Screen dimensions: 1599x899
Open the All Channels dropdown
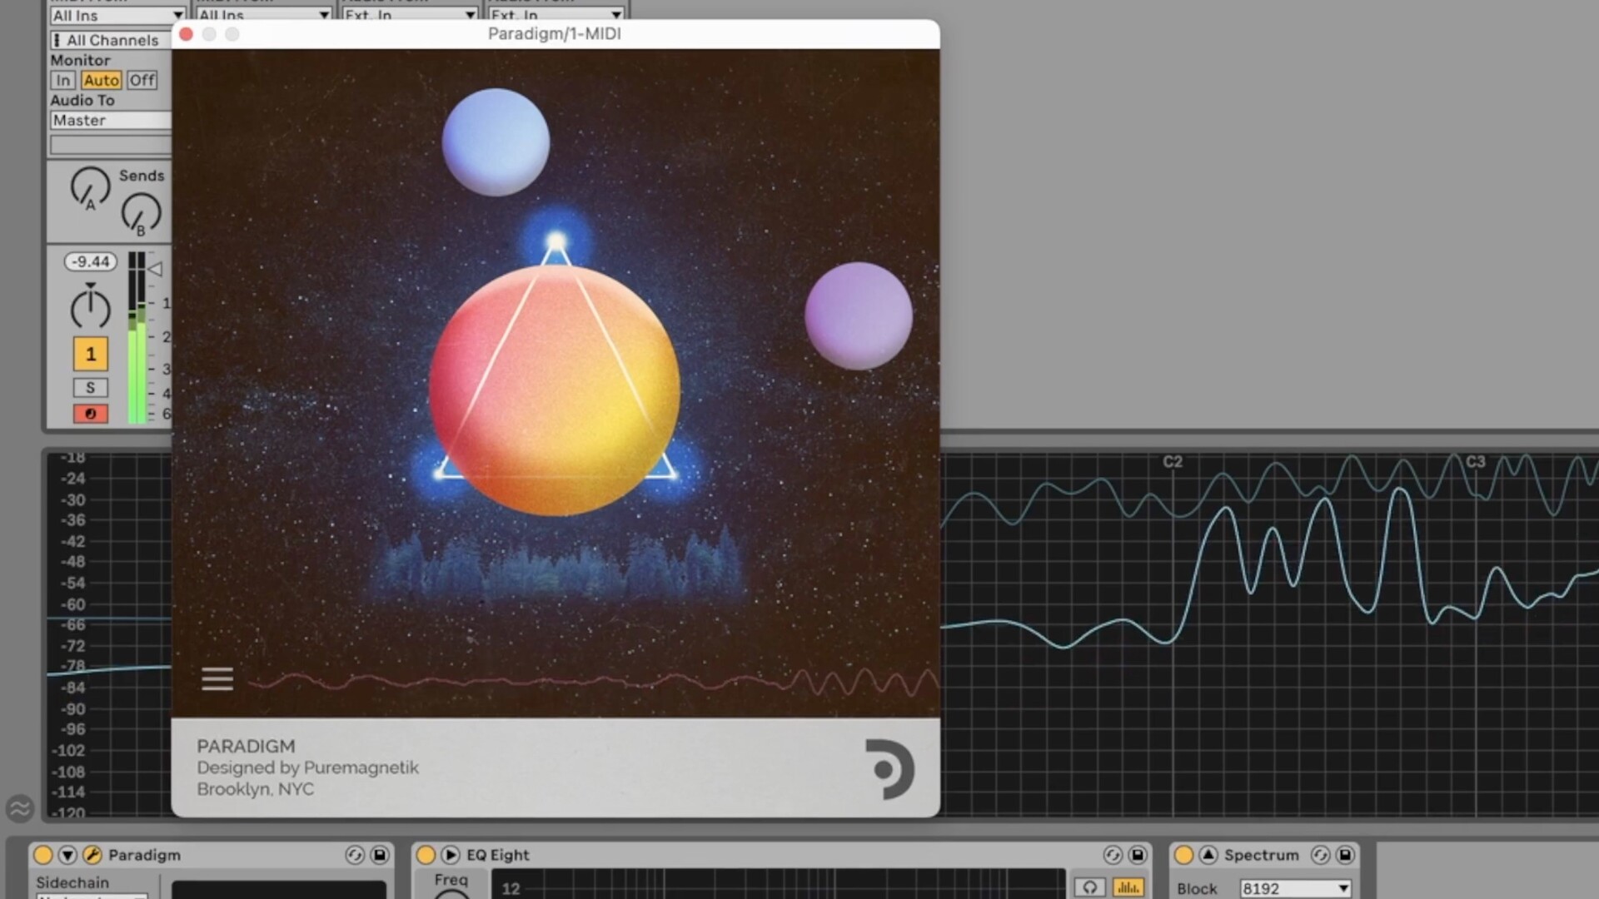111,40
